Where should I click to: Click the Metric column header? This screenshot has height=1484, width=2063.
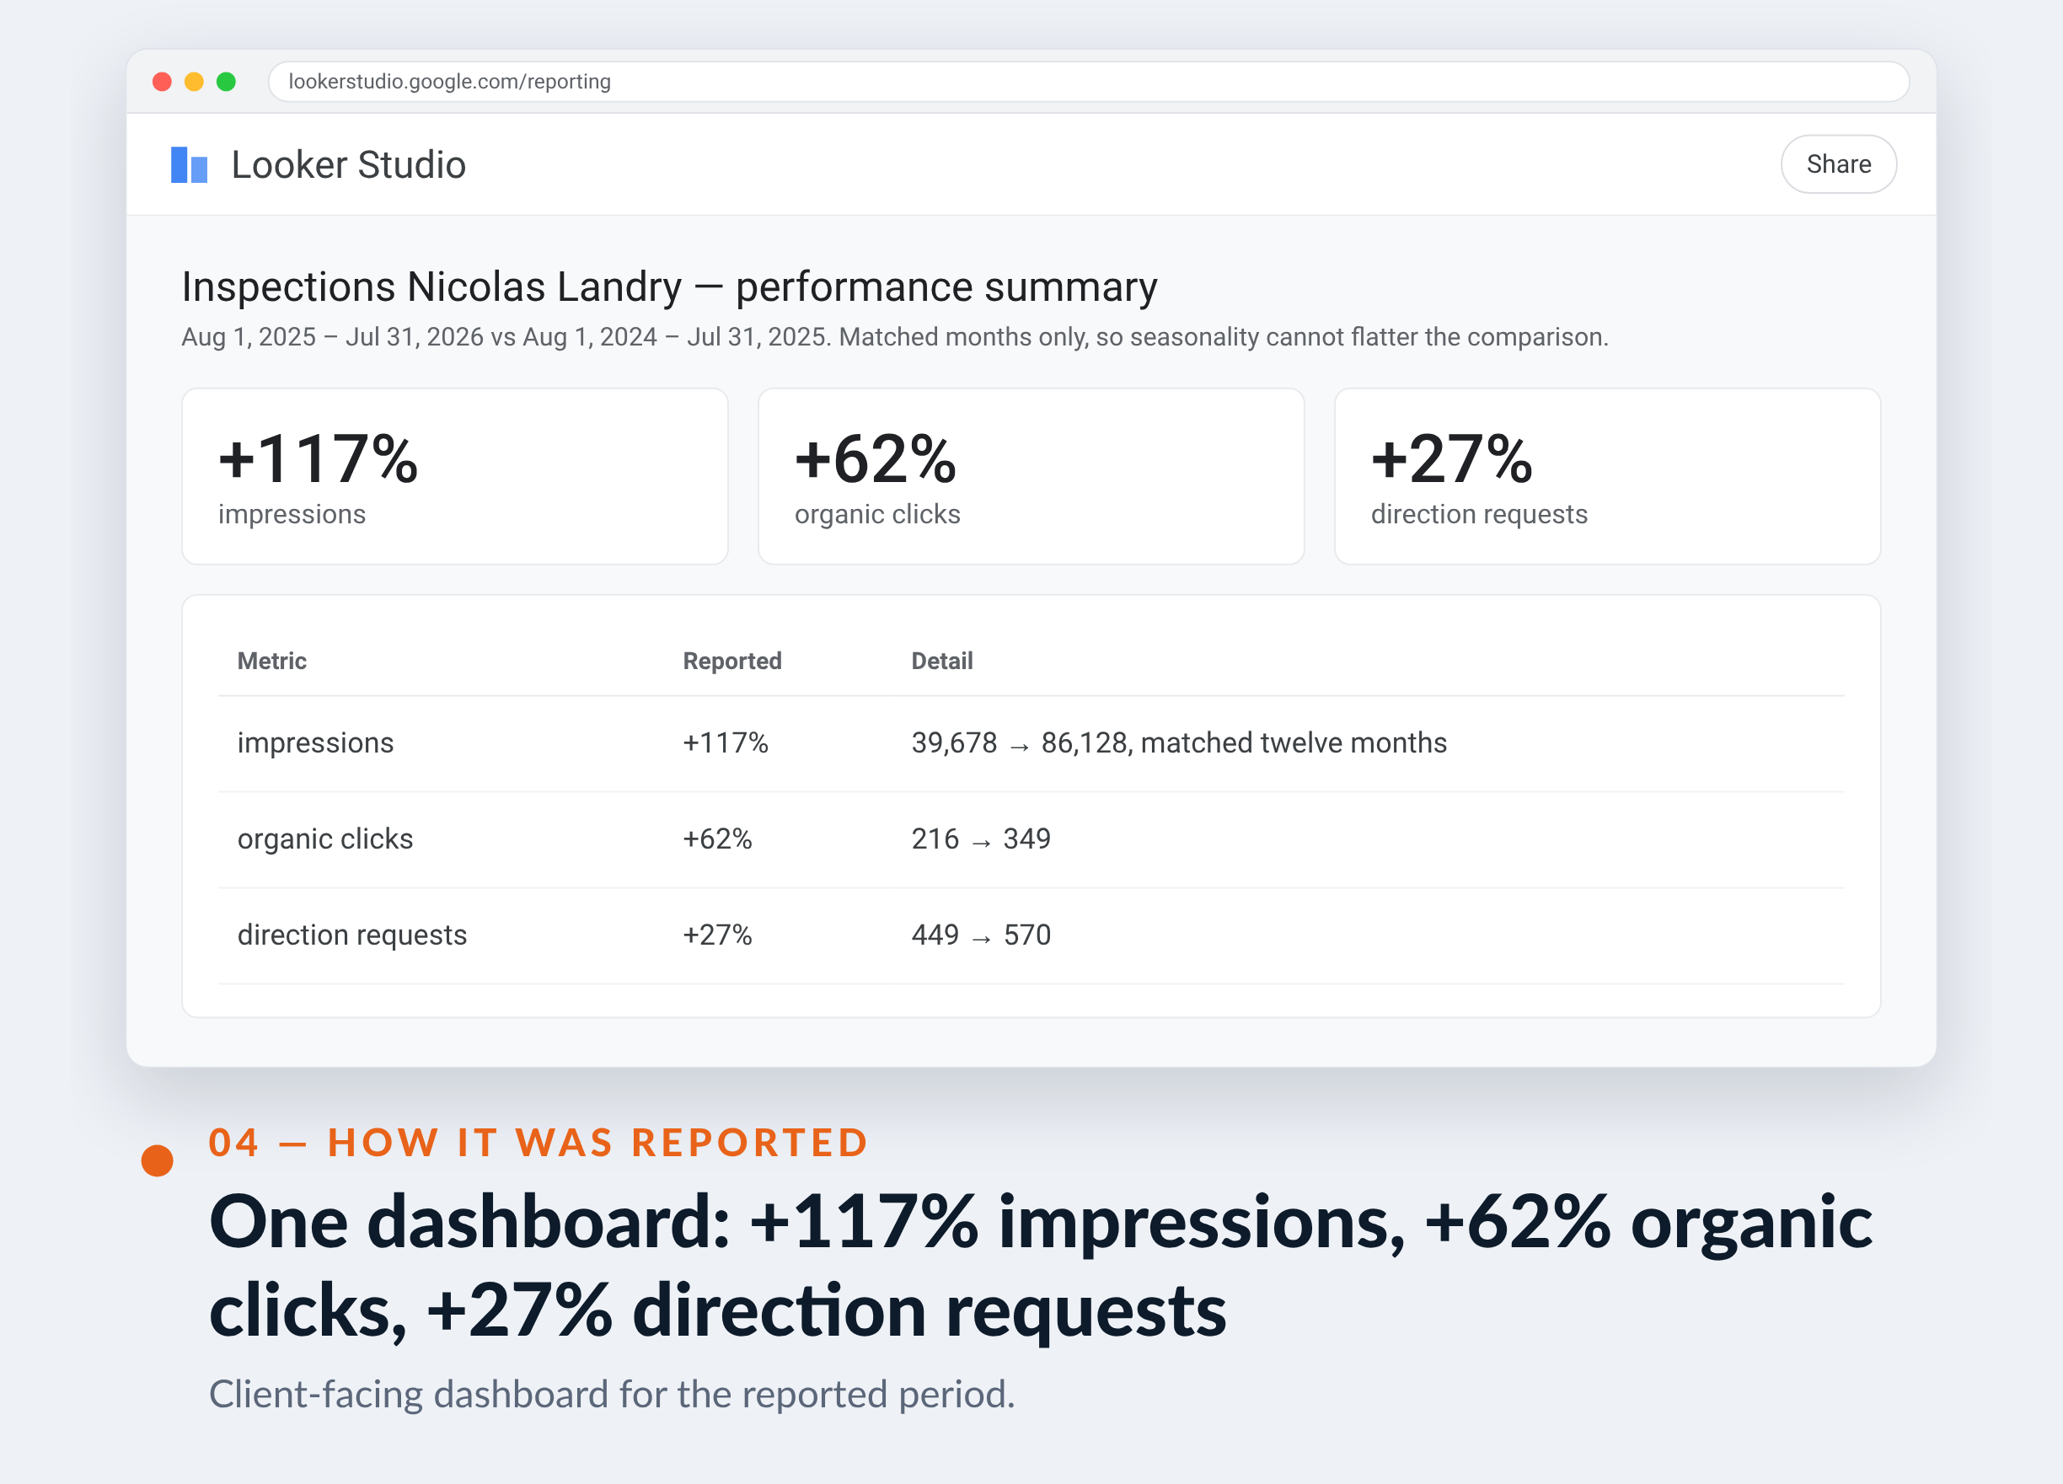(x=272, y=661)
